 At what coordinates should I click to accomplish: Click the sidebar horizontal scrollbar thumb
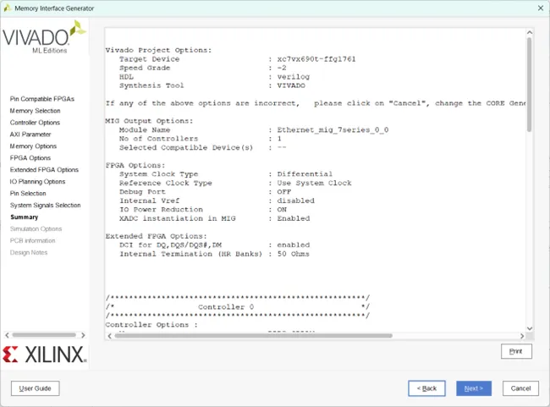coord(44,335)
